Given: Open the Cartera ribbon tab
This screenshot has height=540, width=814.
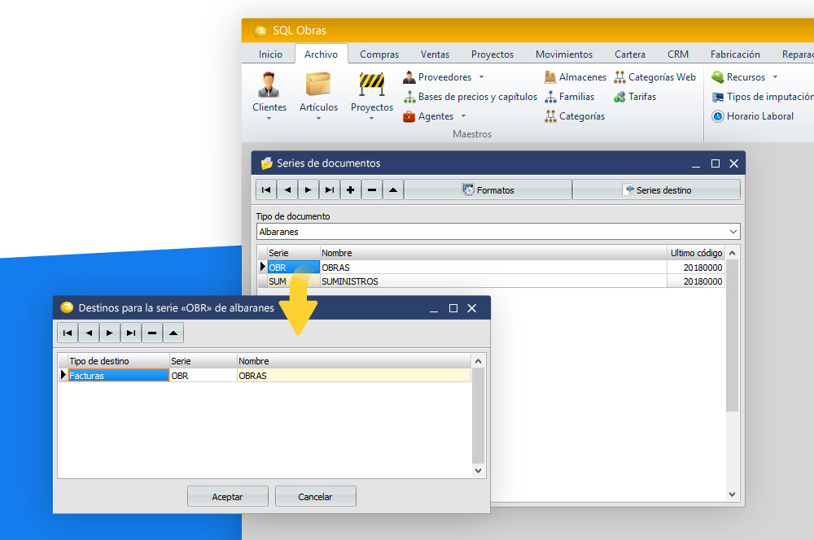Looking at the screenshot, I should (x=630, y=54).
